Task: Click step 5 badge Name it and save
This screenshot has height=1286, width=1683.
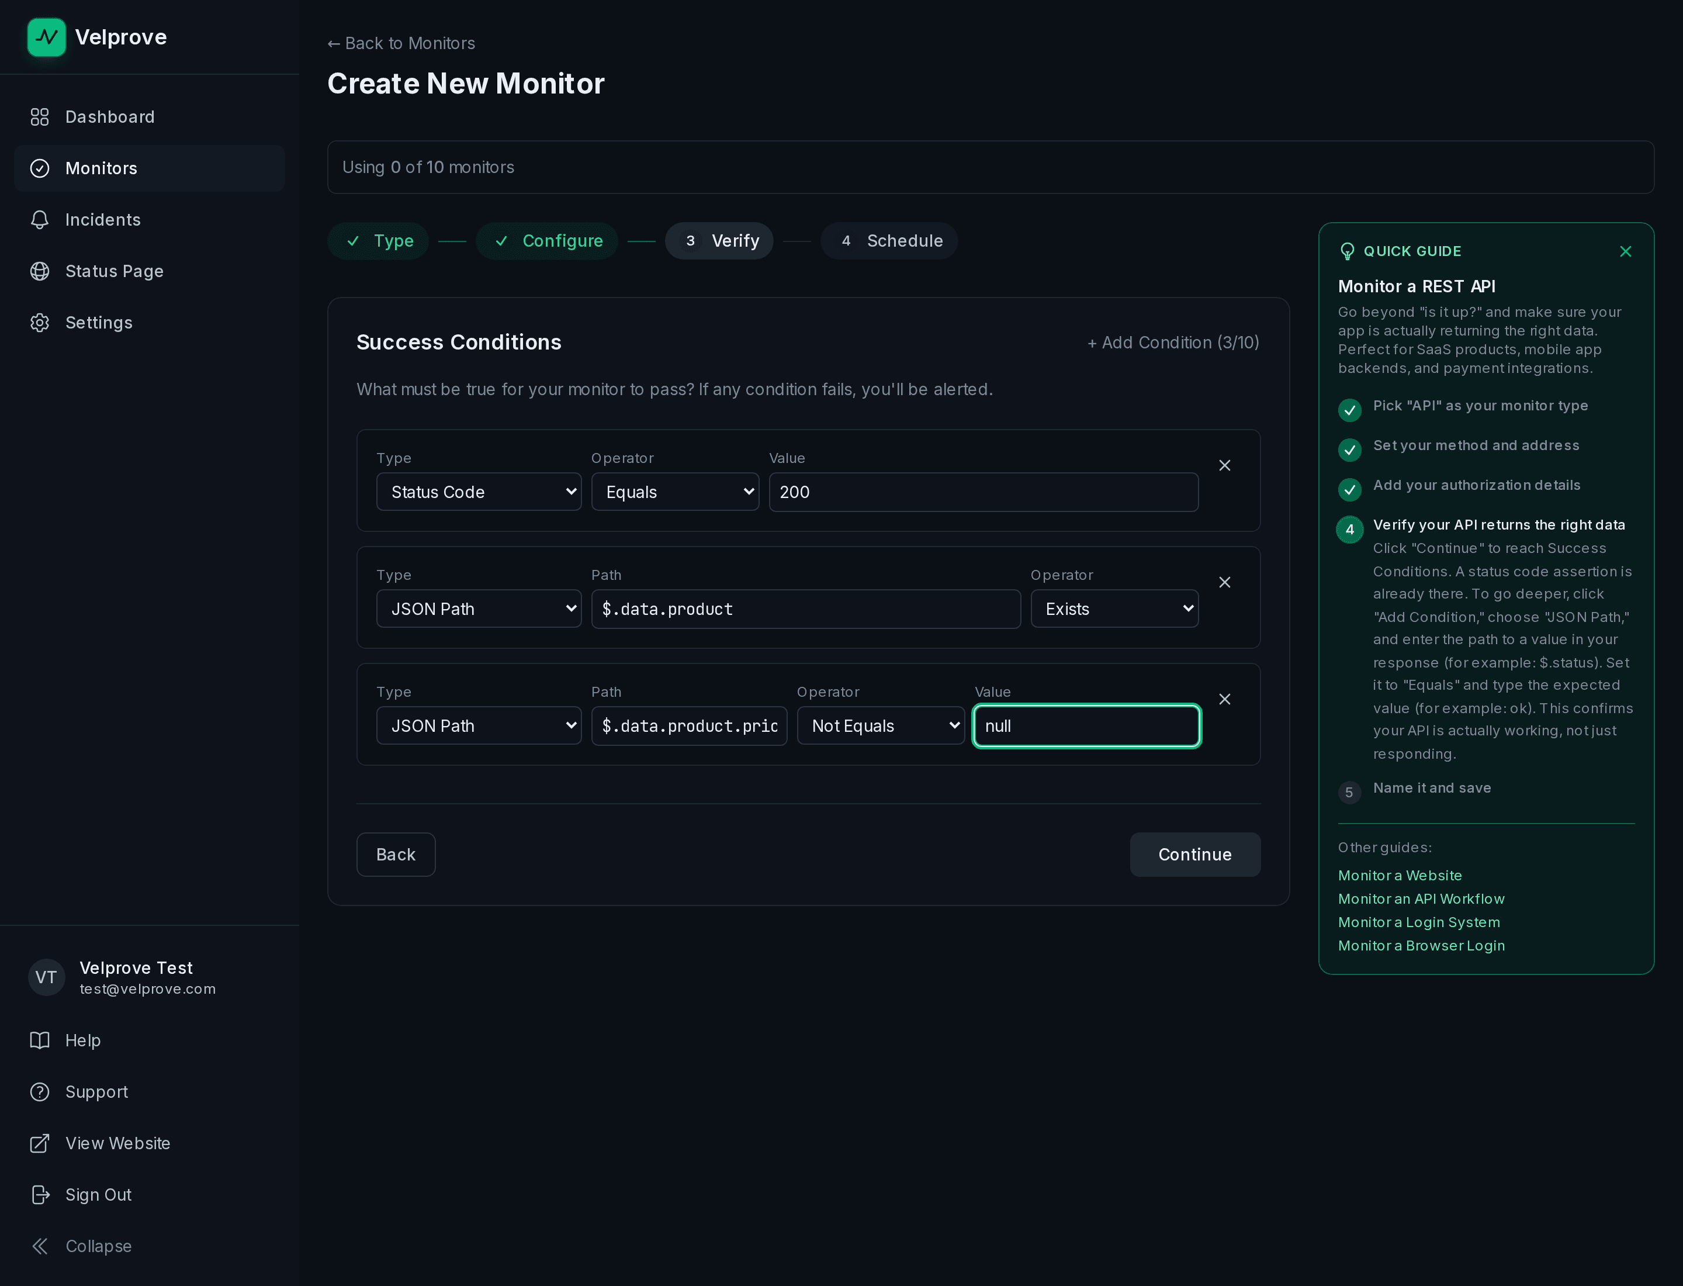Action: pos(1349,792)
